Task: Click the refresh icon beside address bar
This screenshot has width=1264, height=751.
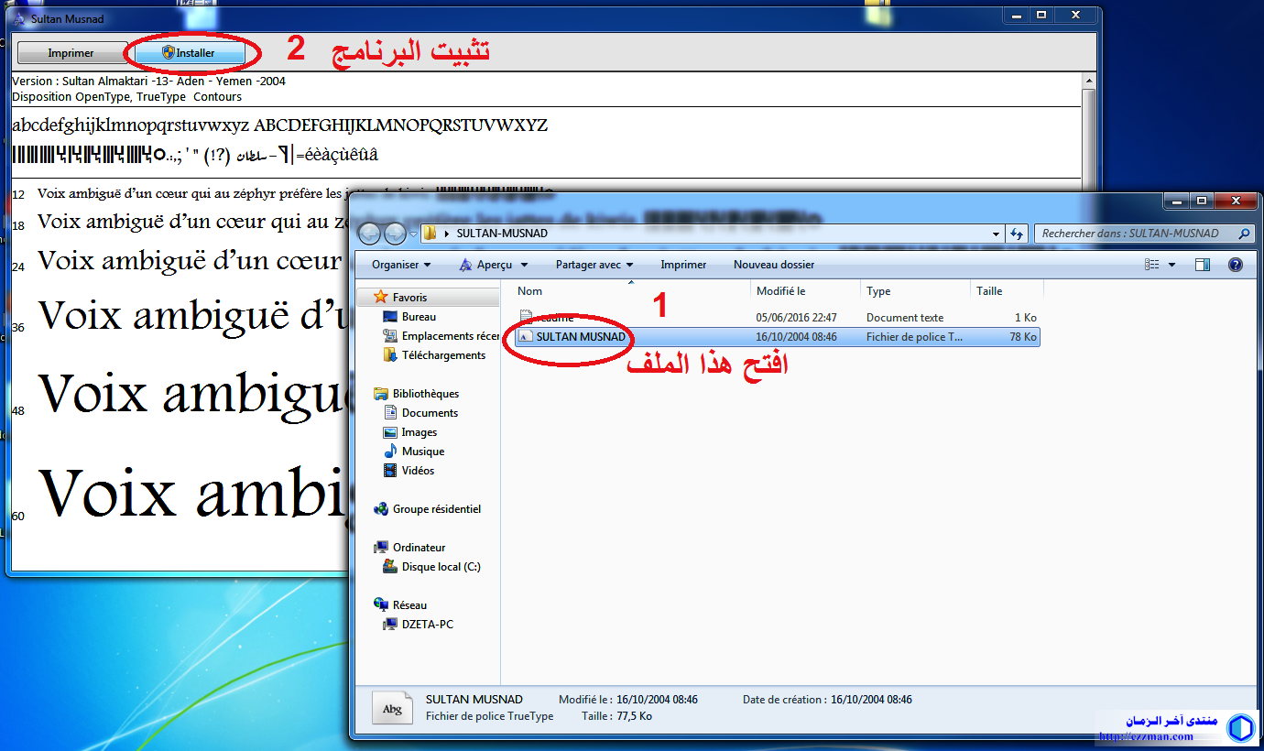Action: click(1017, 234)
